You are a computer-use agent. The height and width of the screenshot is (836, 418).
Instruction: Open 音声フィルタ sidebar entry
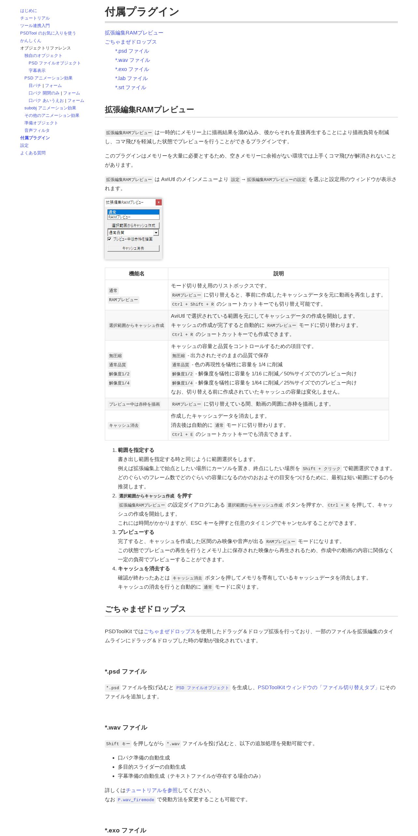tap(37, 131)
